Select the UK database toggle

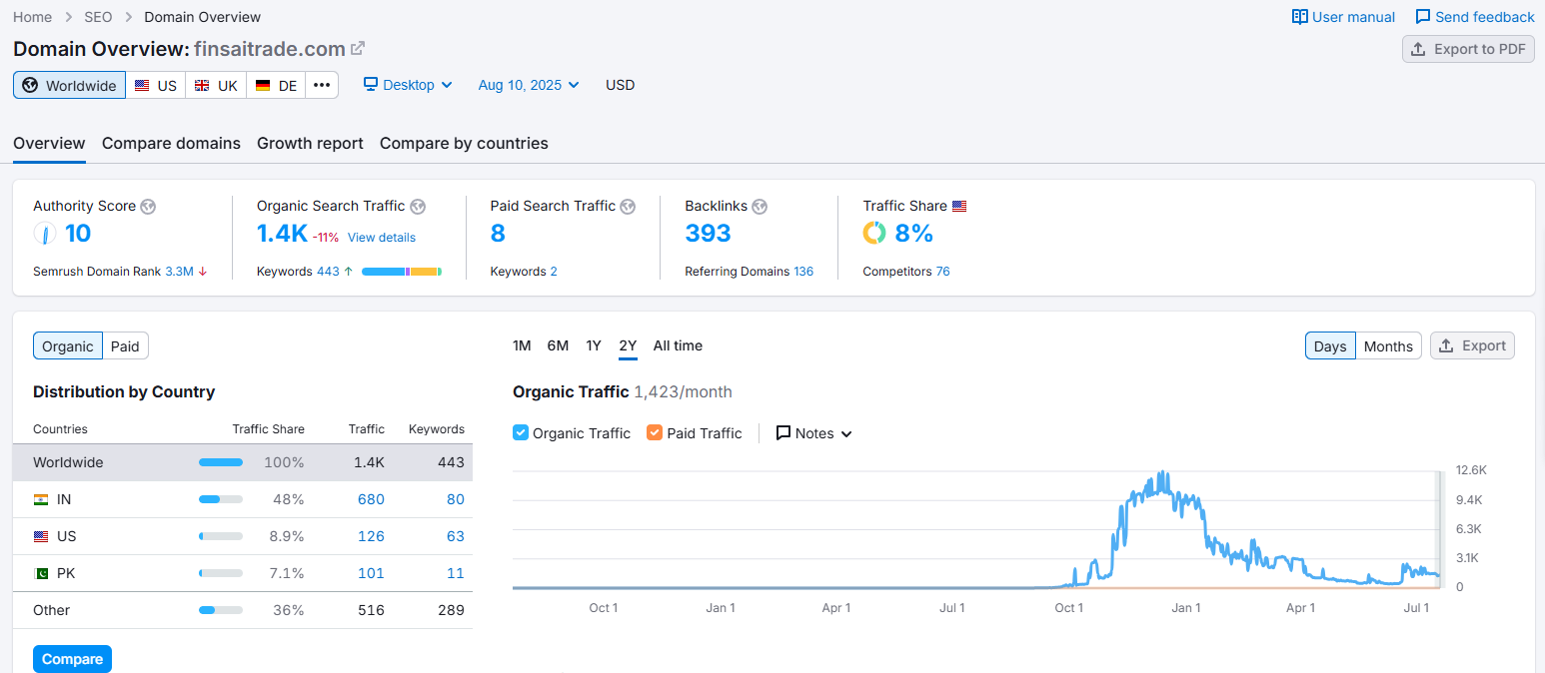pos(216,85)
